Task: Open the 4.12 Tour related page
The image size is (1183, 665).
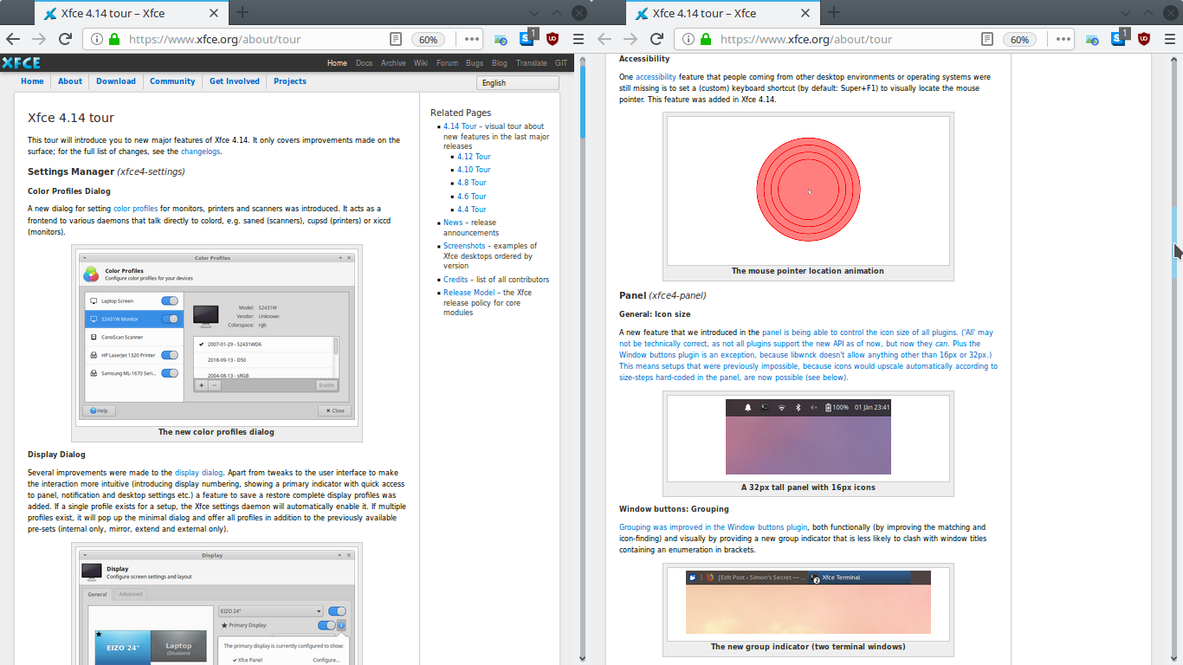Action: tap(474, 157)
